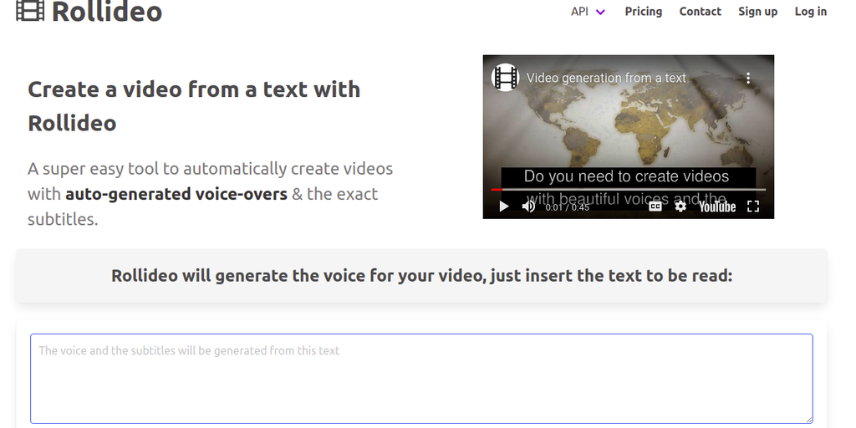
Task: Toggle closed captions with the CC button
Action: coord(655,206)
